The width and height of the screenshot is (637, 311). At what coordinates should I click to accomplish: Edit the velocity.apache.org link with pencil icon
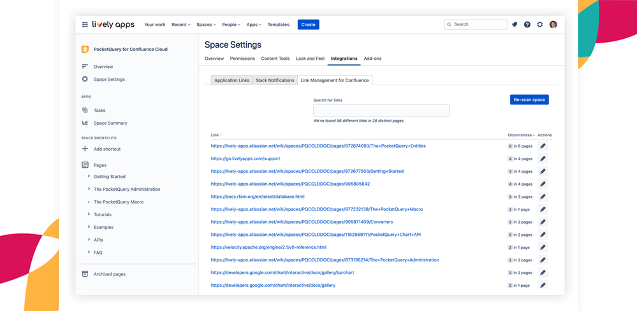pyautogui.click(x=543, y=247)
